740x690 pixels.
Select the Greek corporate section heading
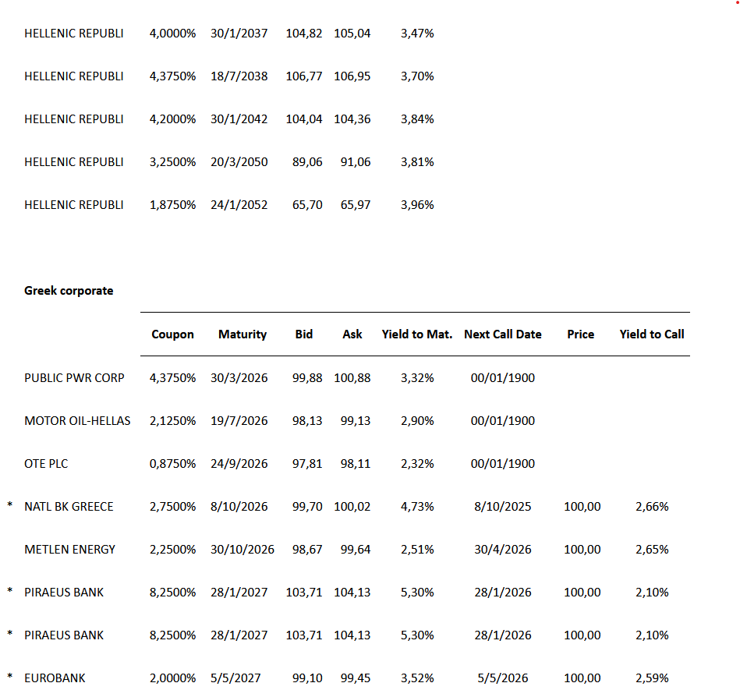coord(69,291)
